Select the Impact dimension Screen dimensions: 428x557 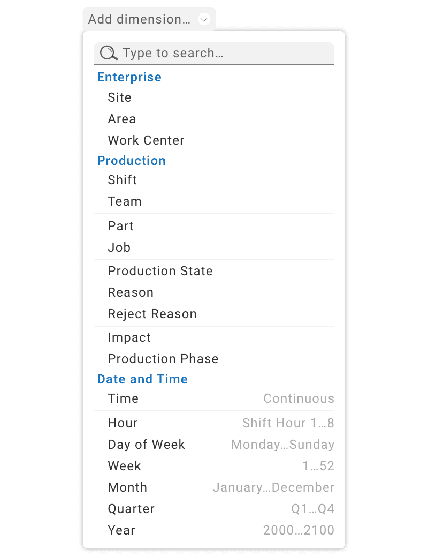point(129,337)
